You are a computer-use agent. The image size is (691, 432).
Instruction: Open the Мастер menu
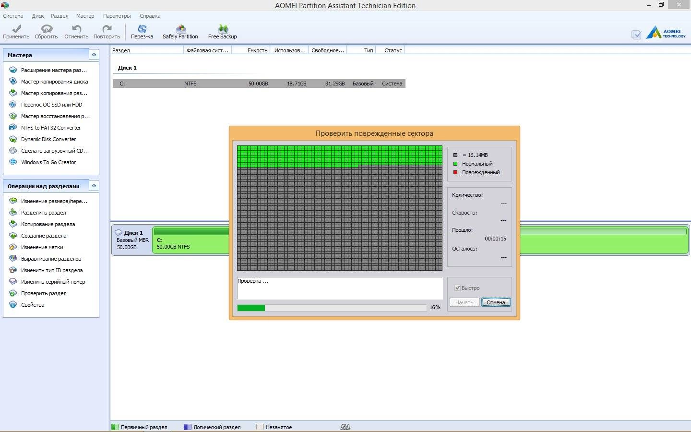pos(85,16)
